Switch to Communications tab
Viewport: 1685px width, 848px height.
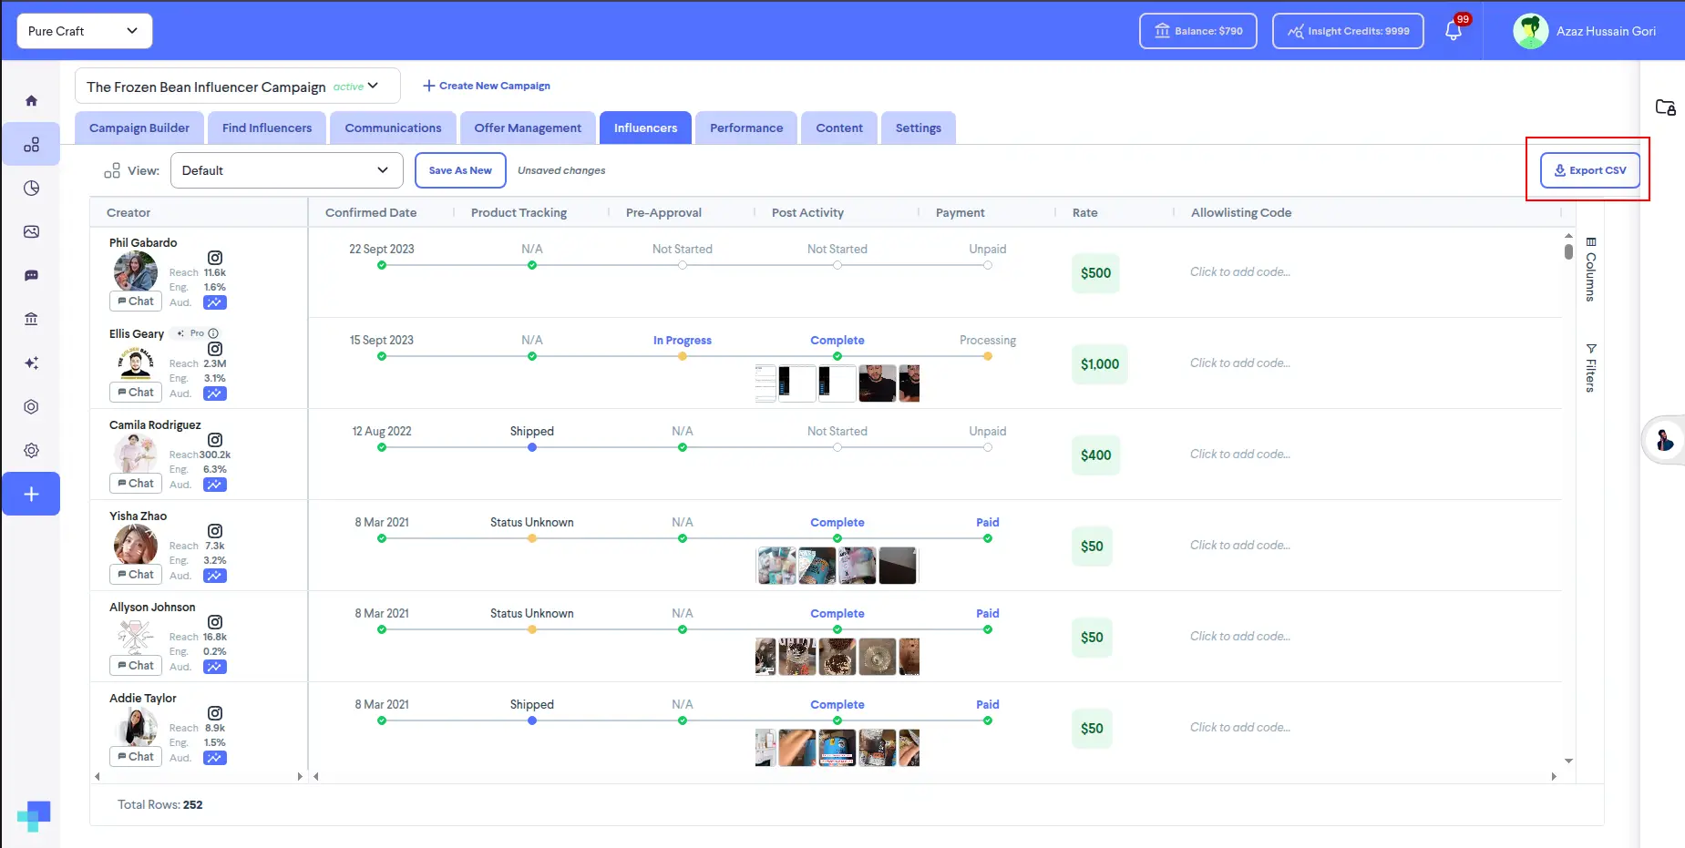[393, 128]
